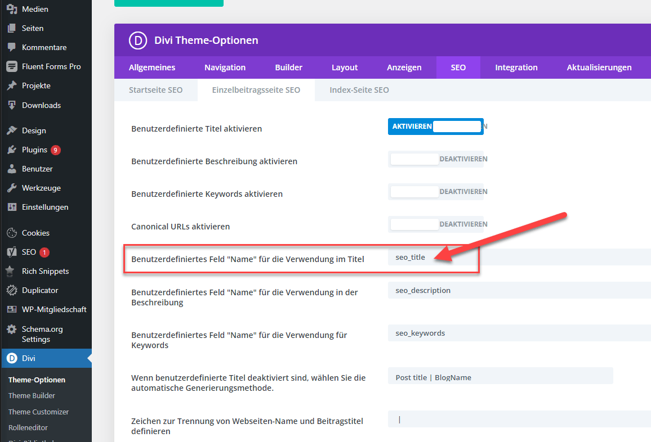Viewport: 651px width, 442px height.
Task: Click the Divi Theme-Optionen heading
Action: (206, 40)
